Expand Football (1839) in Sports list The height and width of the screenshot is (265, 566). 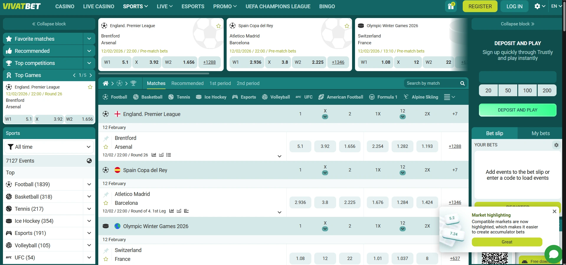(89, 184)
